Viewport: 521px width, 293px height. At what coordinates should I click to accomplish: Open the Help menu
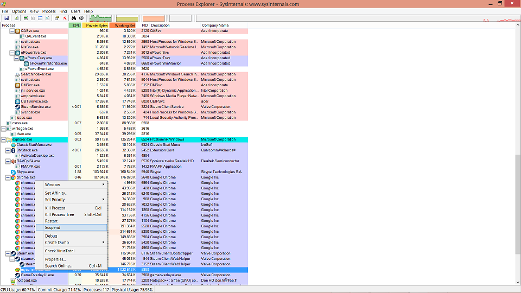88,11
